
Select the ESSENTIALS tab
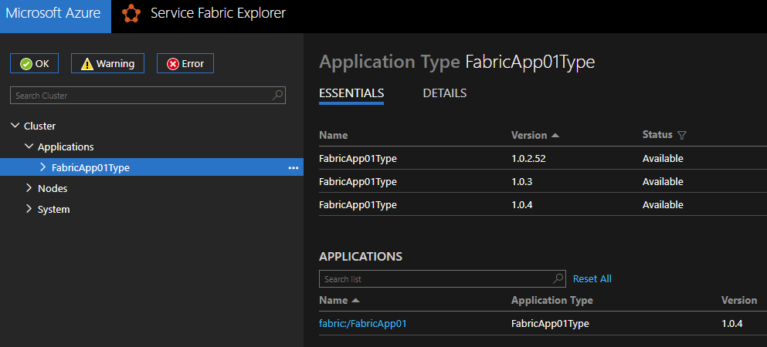click(x=351, y=93)
